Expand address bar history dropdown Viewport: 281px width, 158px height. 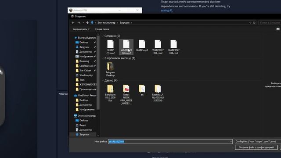pos(250,23)
